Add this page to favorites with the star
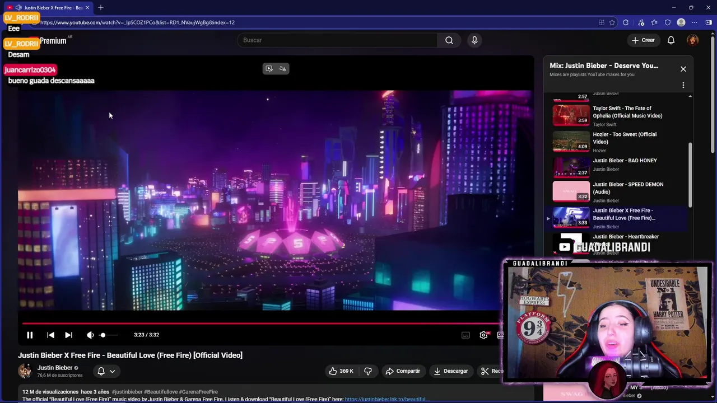Screen dimensions: 717x403 [x=612, y=22]
